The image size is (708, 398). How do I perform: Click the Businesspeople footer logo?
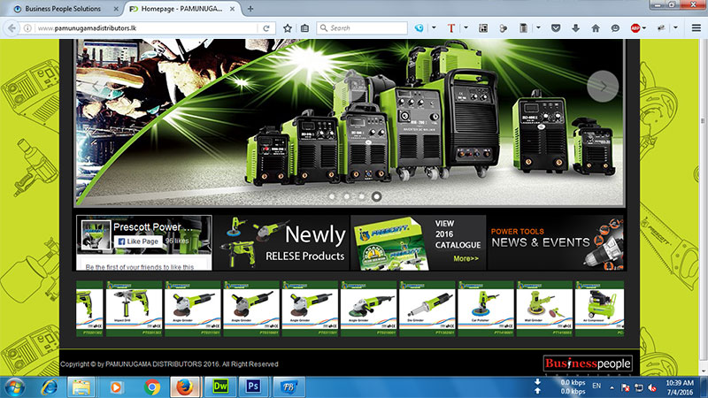[x=588, y=364]
